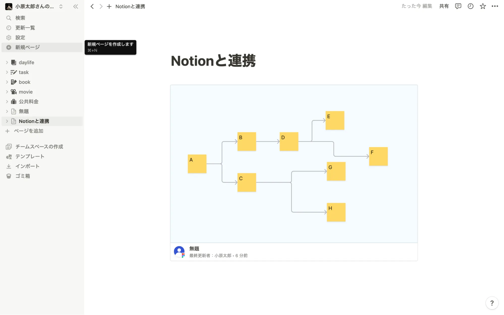The width and height of the screenshot is (504, 315).
Task: Collapse the sidebar with double chevron icon
Action: point(76,7)
